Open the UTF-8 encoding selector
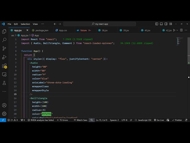190x143 pixels. [x=124, y=120]
